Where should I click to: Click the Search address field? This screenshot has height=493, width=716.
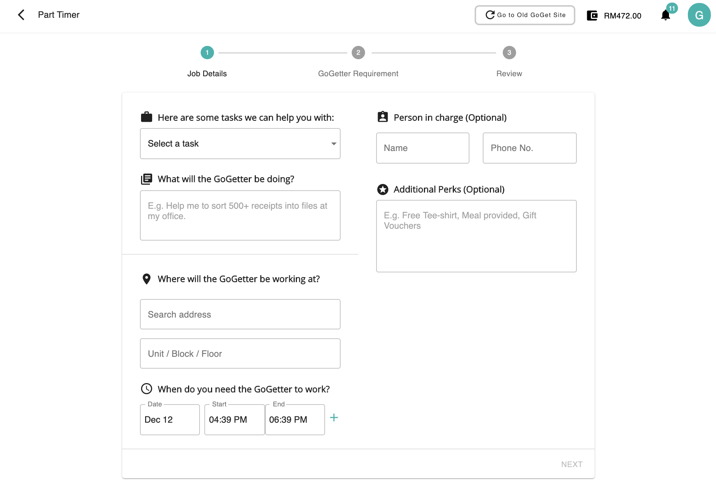(240, 314)
